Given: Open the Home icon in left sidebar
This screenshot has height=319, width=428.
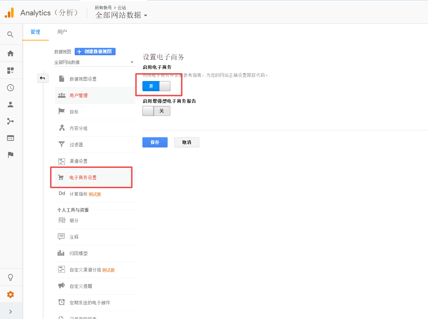Looking at the screenshot, I should pyautogui.click(x=10, y=53).
